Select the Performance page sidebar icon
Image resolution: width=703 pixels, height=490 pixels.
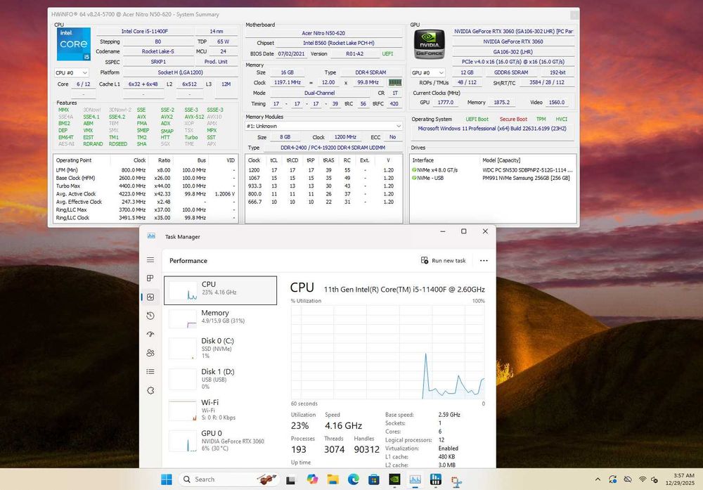point(150,297)
